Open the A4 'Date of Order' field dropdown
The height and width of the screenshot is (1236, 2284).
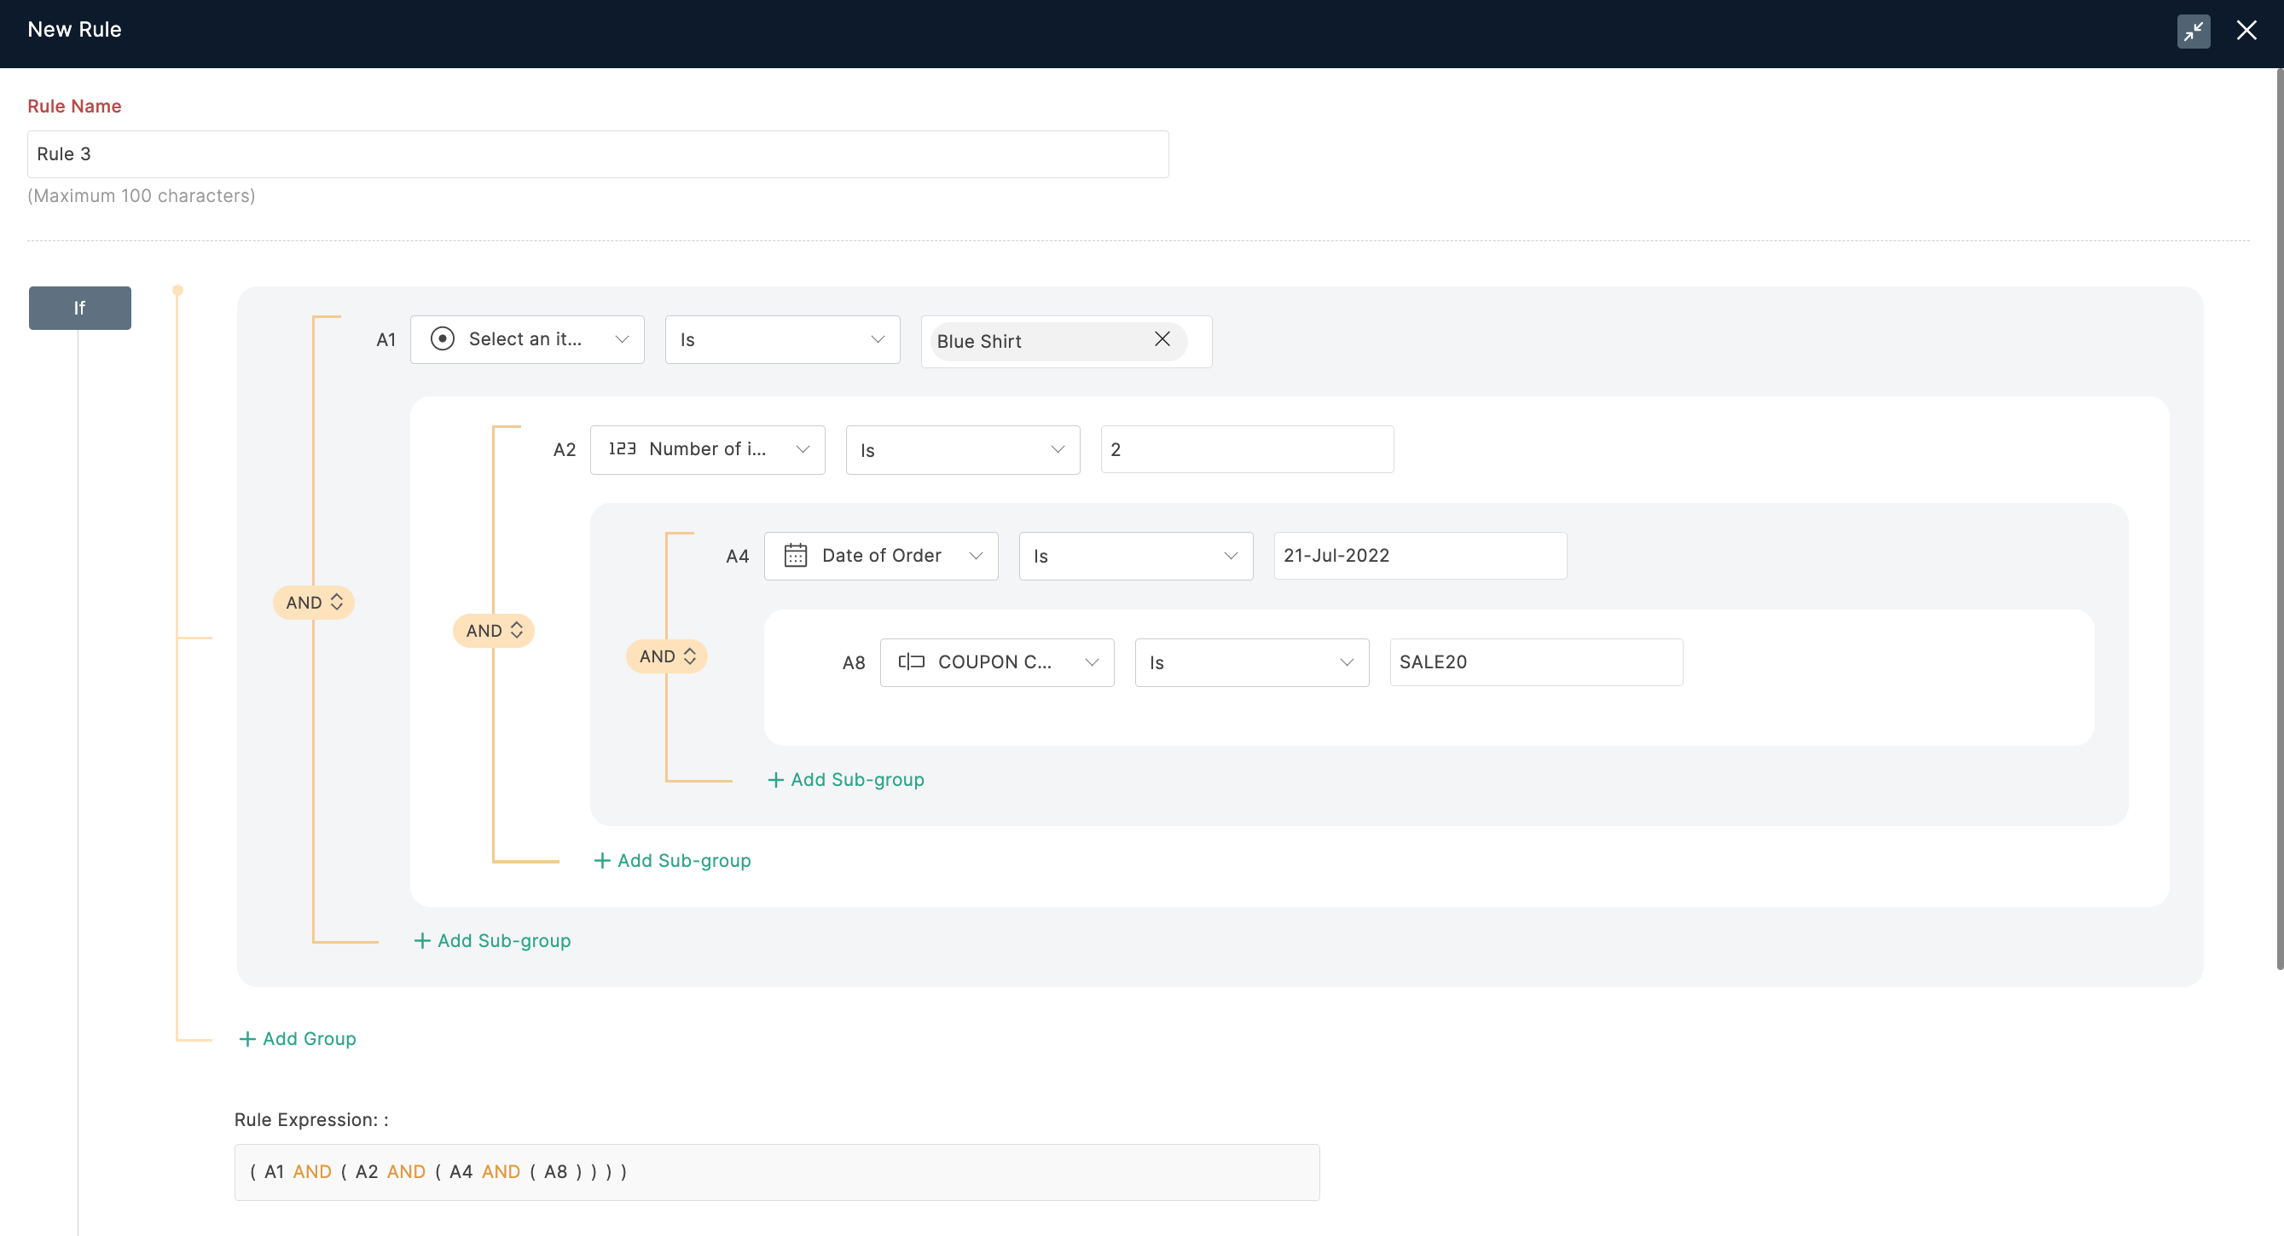pyautogui.click(x=880, y=556)
